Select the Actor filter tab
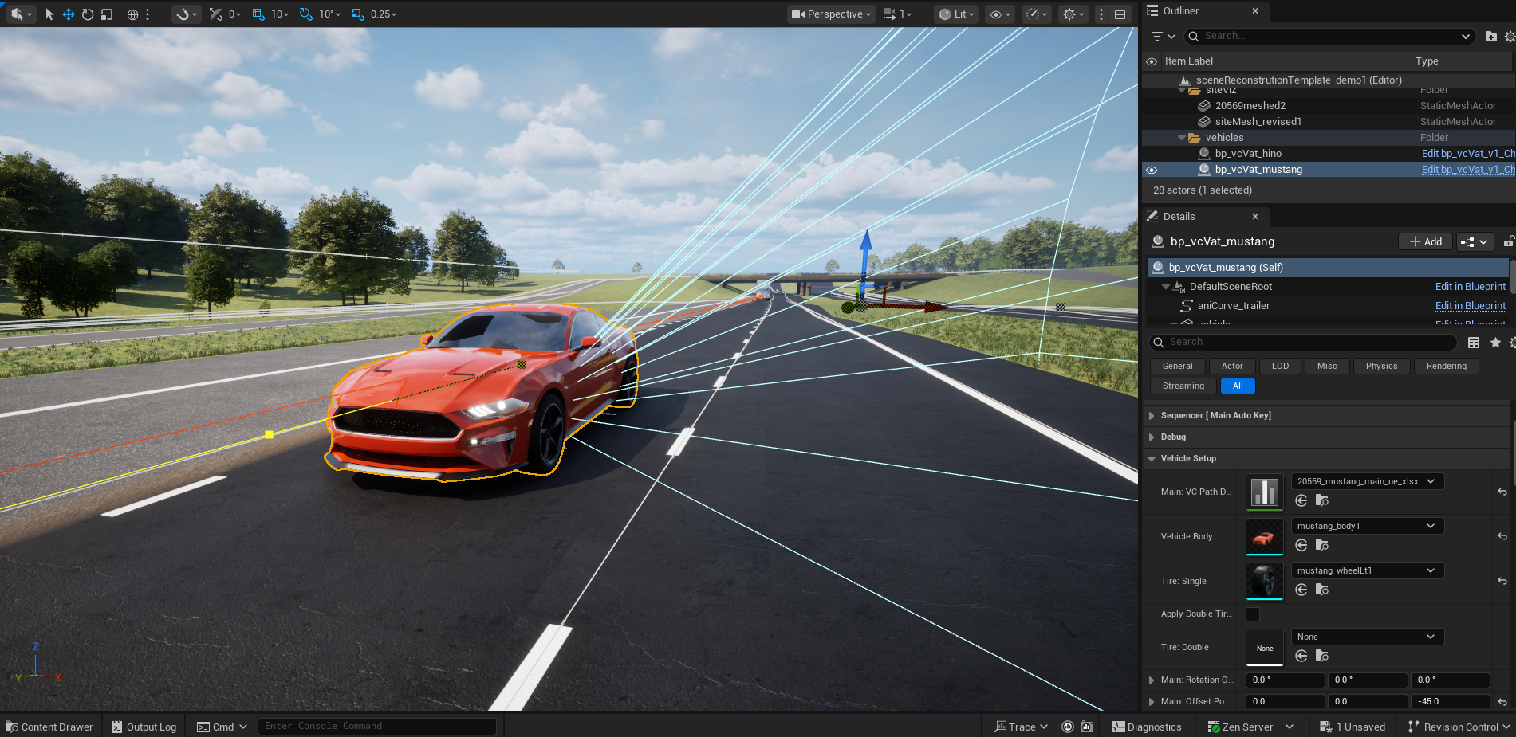 click(1232, 367)
